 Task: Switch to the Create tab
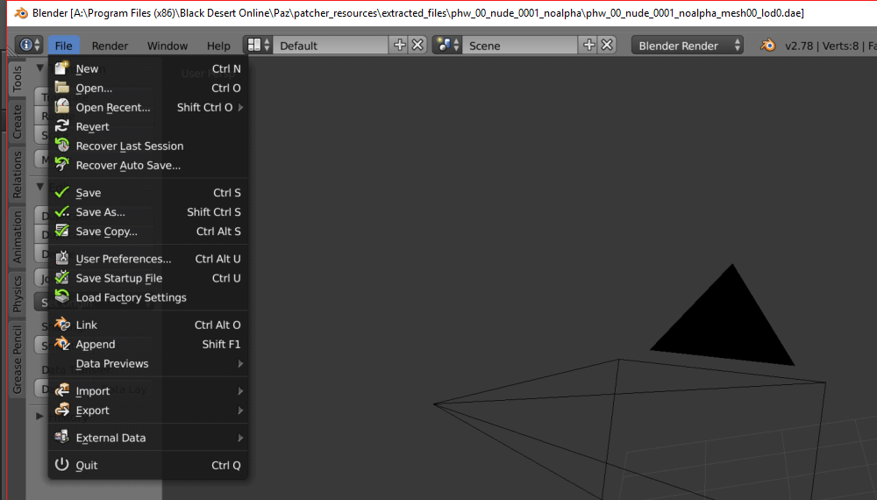(x=17, y=123)
